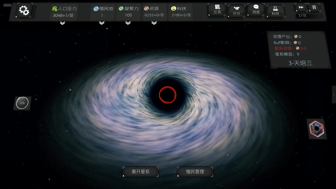Click the 人口压力 population pressure icon
This screenshot has width=336, height=189.
tap(54, 8)
